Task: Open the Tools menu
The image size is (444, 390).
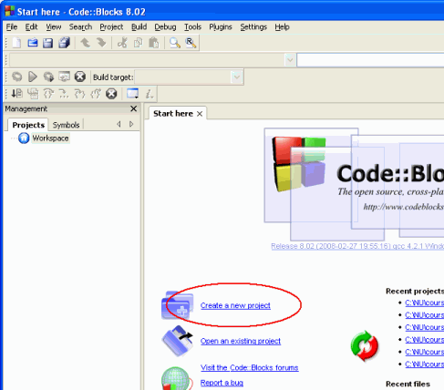Action: [x=192, y=27]
